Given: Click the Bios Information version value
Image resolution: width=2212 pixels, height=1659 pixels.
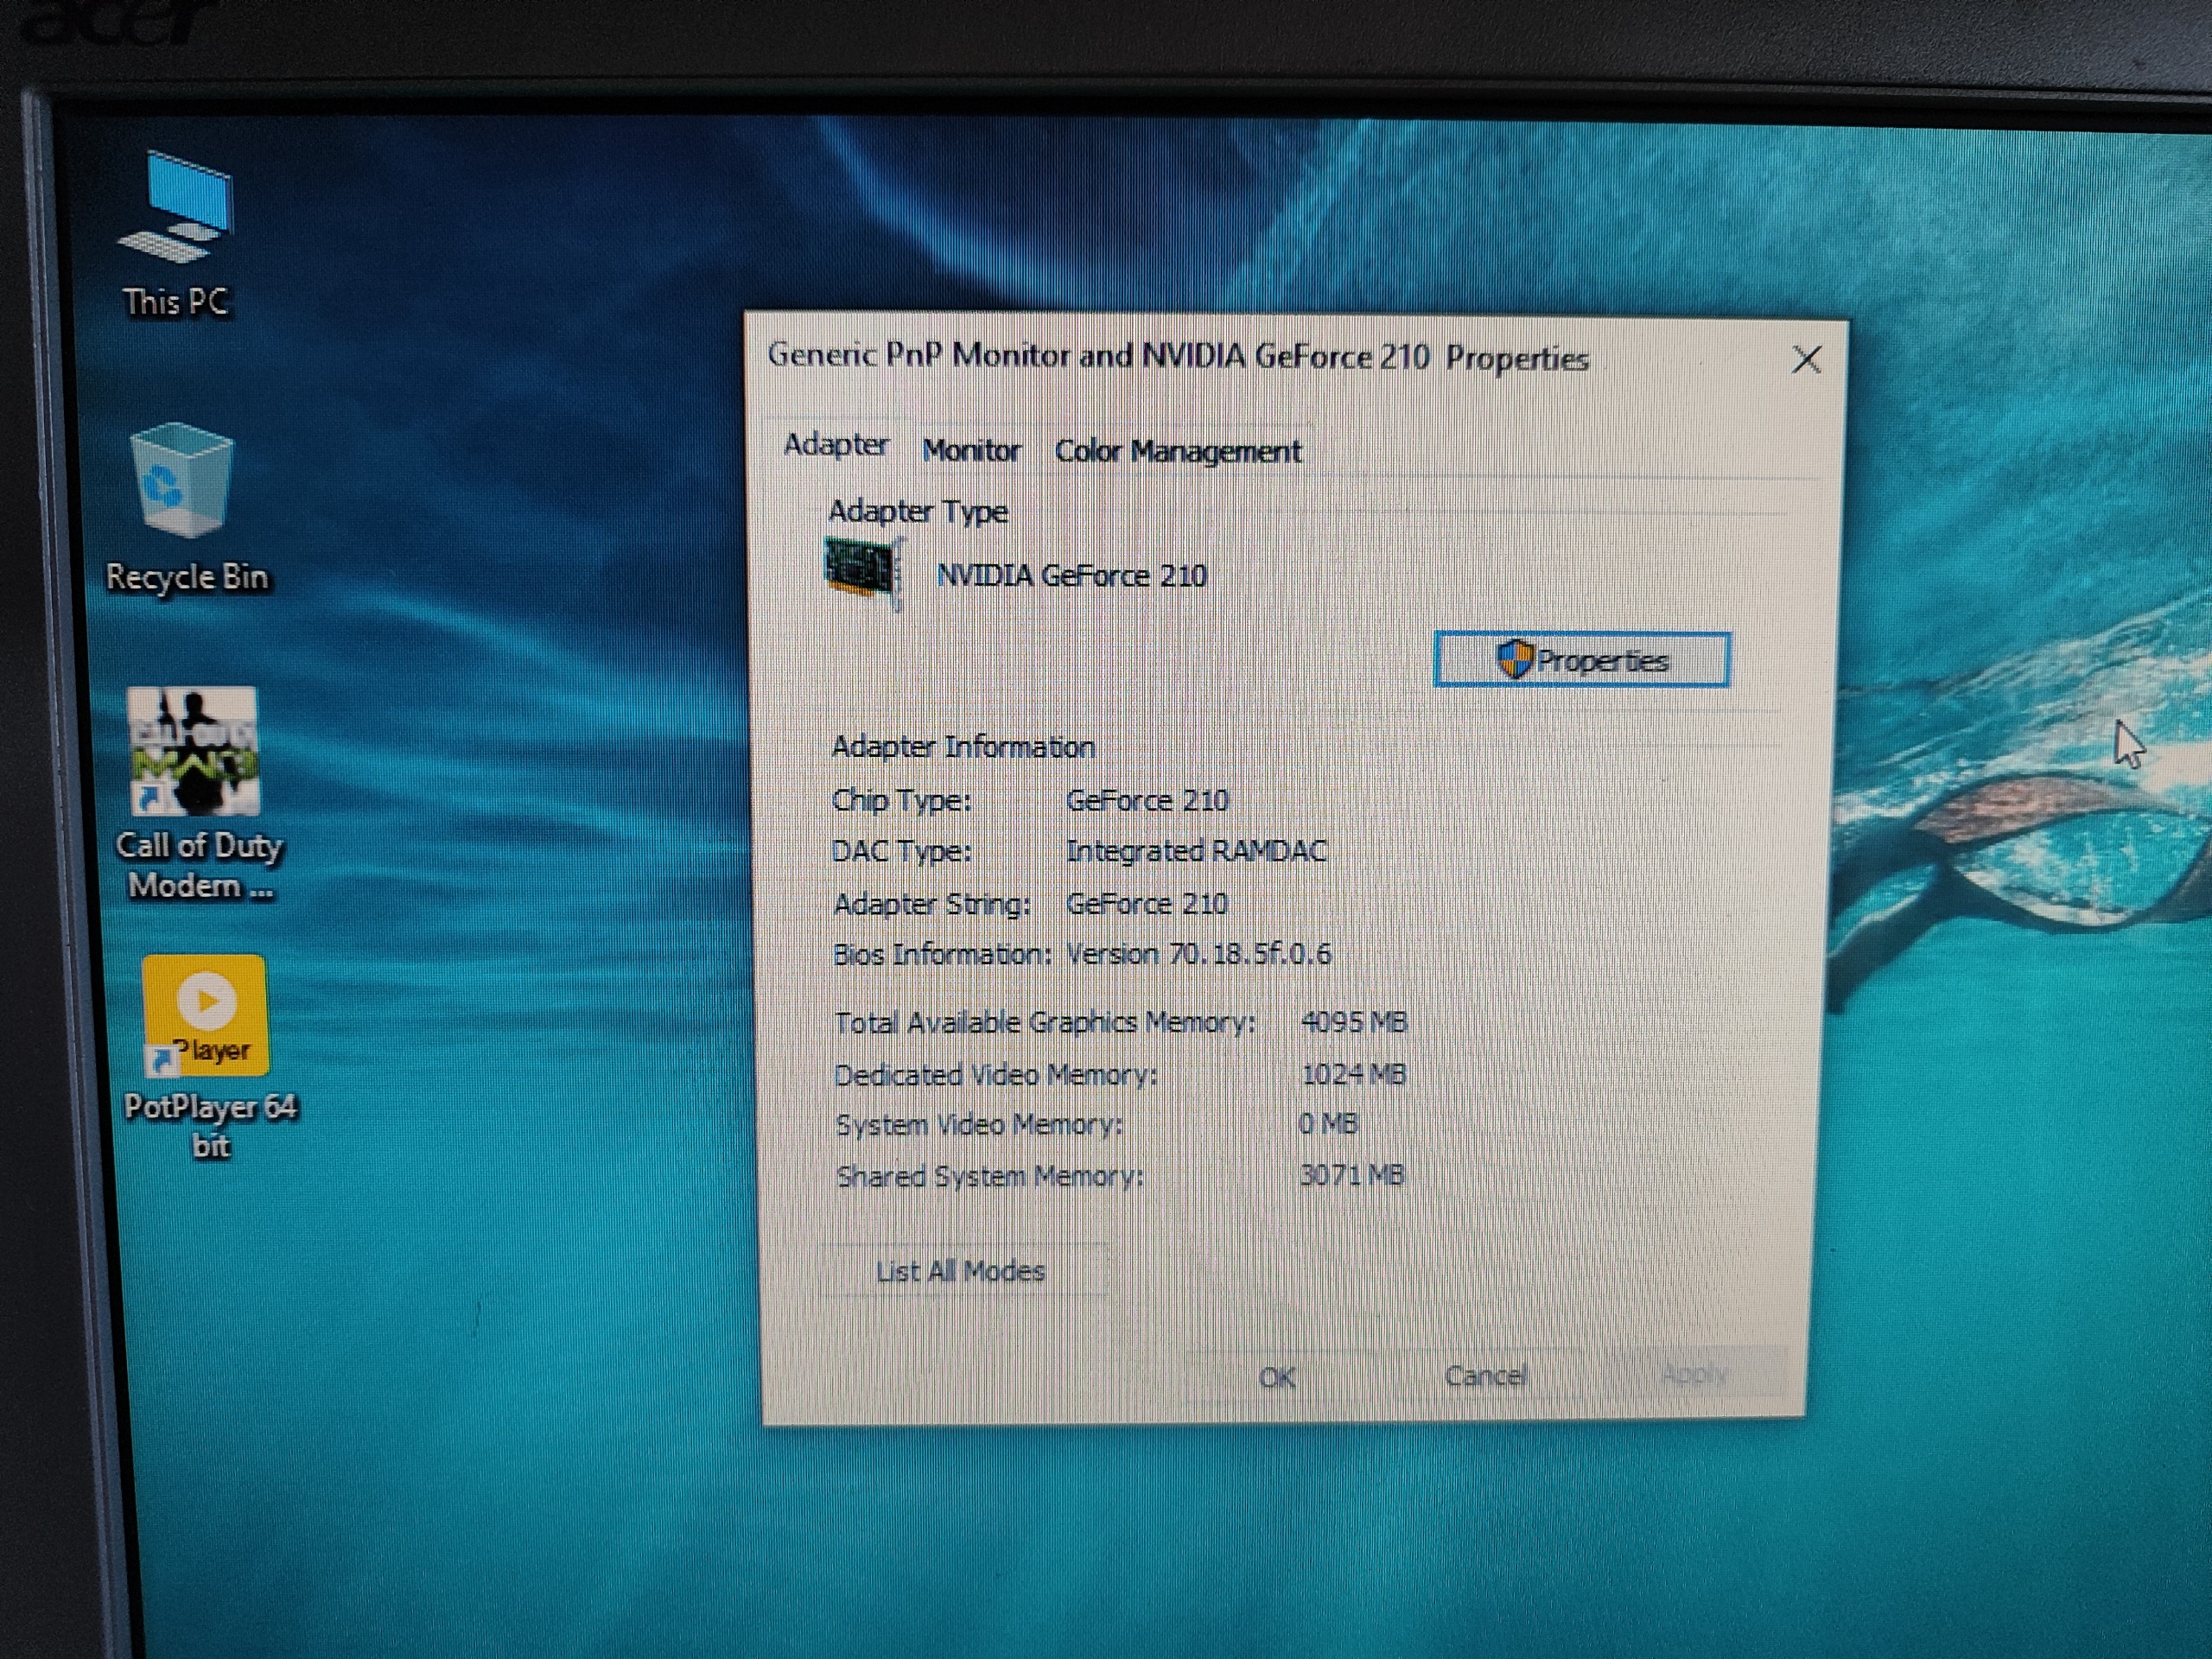Looking at the screenshot, I should click(x=1198, y=954).
